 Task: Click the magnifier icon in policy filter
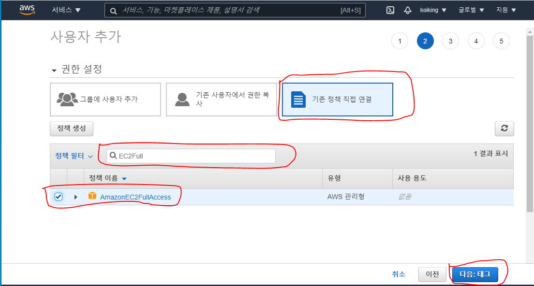(113, 156)
